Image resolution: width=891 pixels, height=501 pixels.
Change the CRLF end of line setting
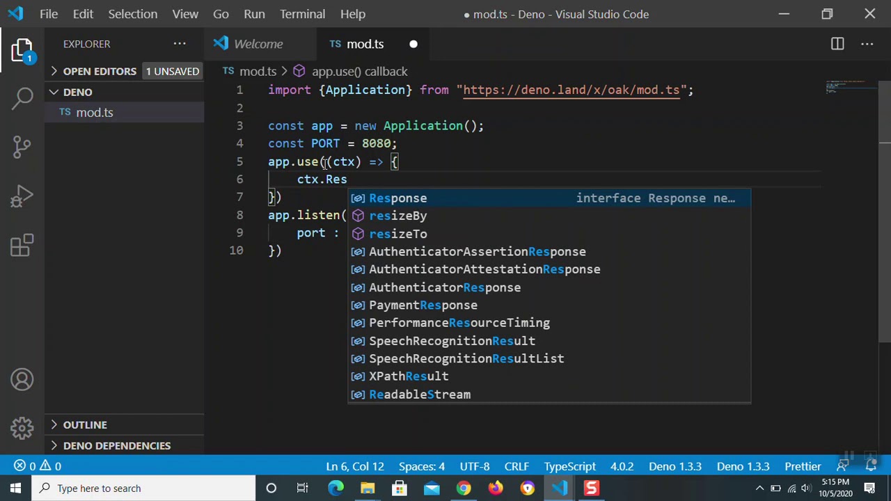click(x=517, y=466)
